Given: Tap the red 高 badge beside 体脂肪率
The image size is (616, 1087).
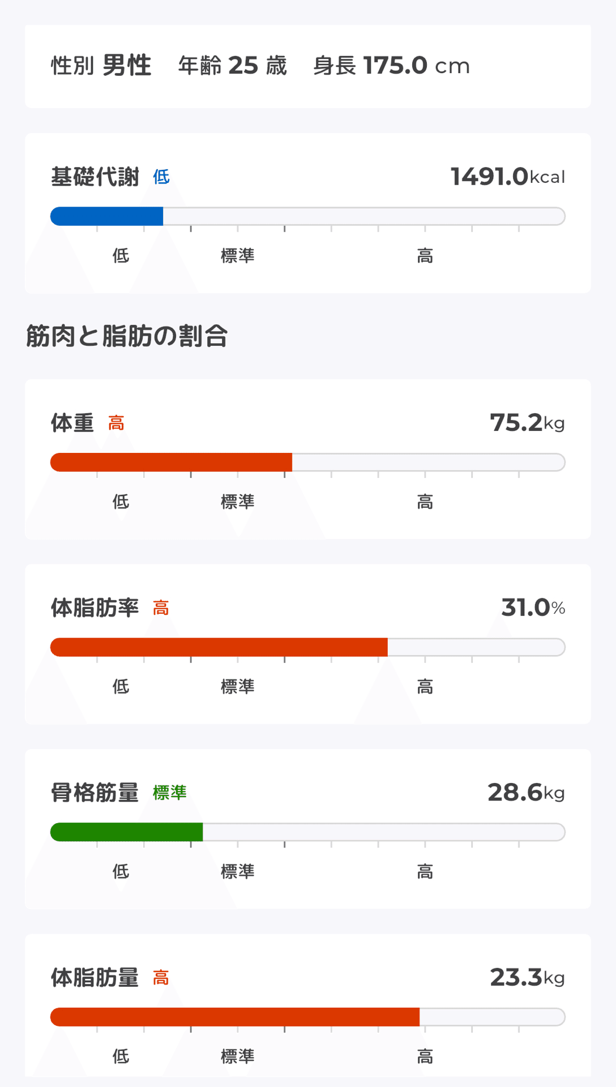Looking at the screenshot, I should tap(161, 608).
